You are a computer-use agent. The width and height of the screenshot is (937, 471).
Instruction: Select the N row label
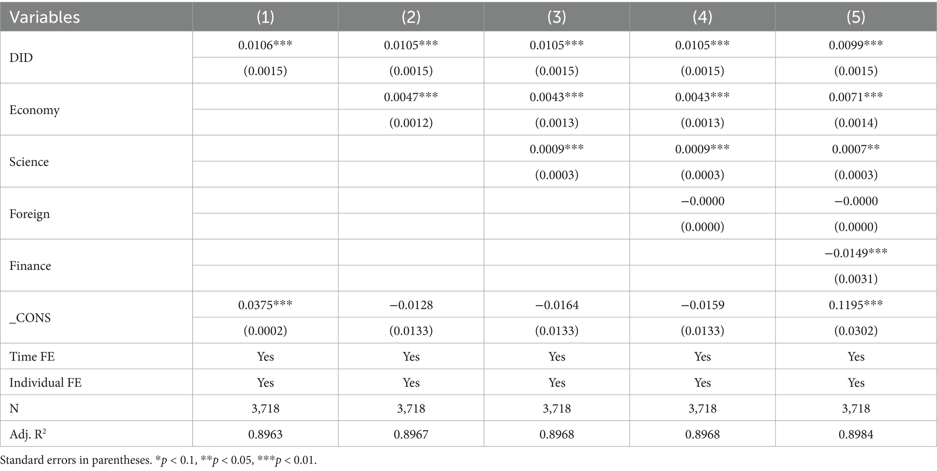(x=14, y=409)
